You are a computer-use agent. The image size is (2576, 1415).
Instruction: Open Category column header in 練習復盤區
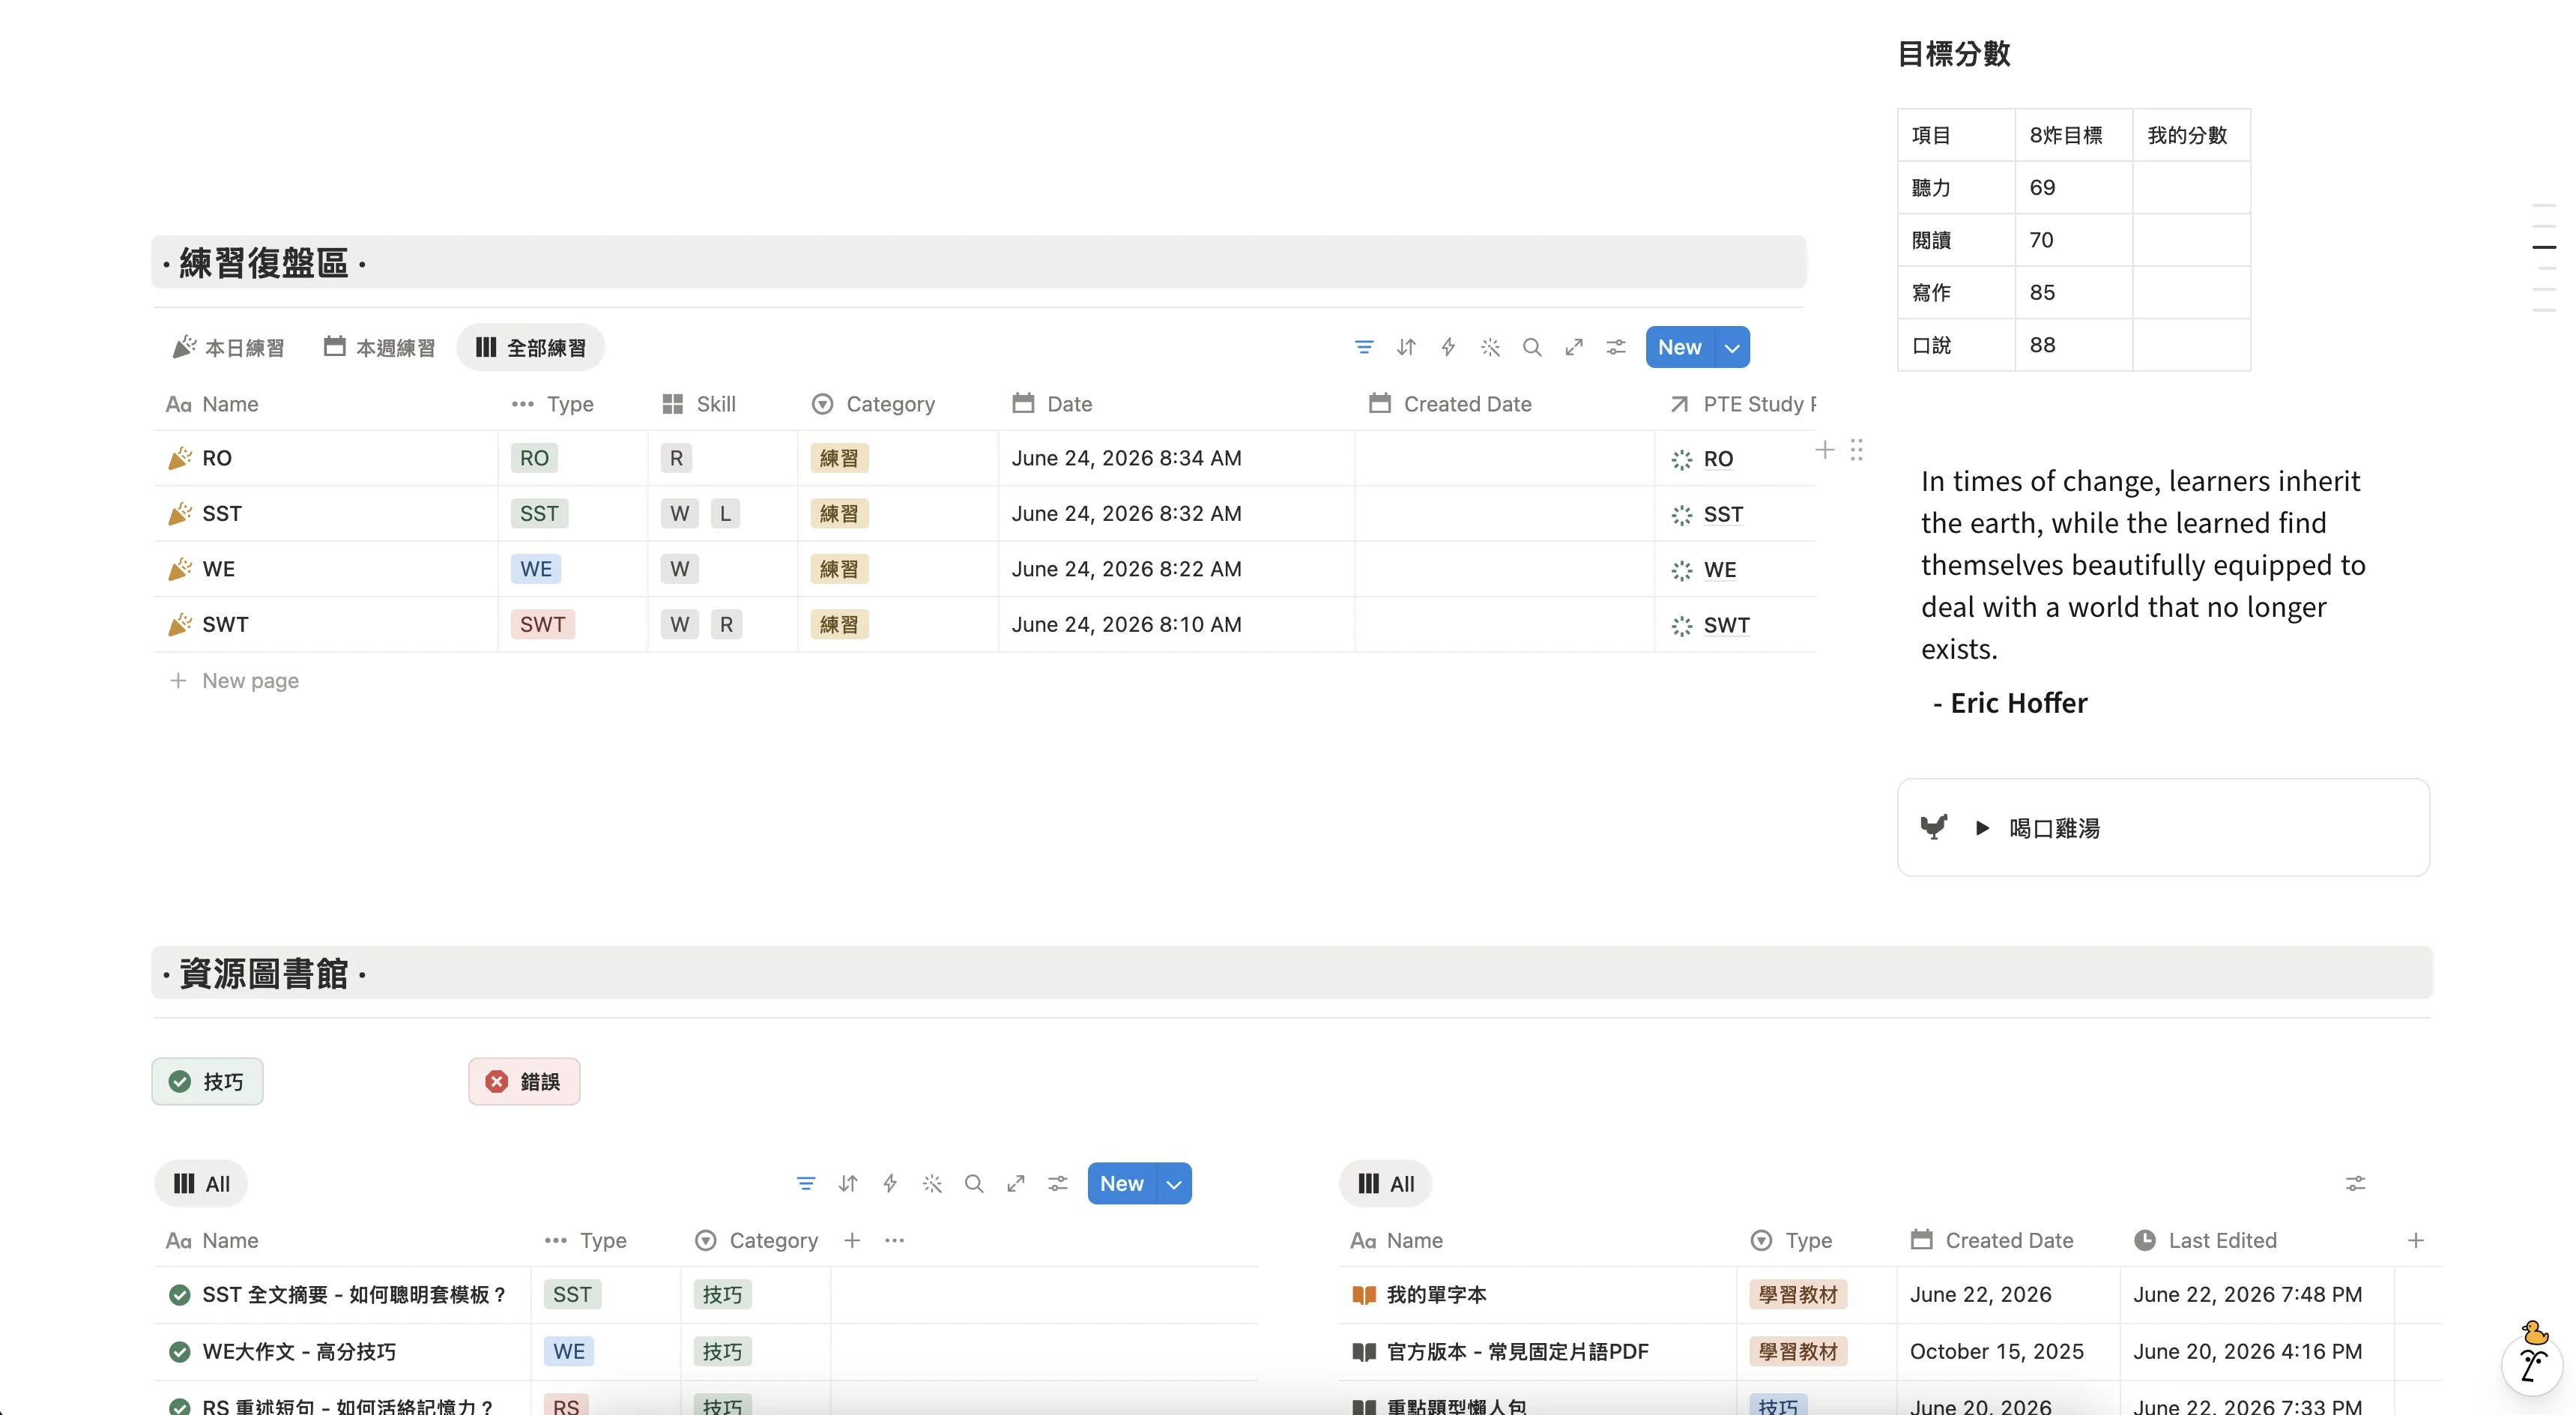[874, 404]
